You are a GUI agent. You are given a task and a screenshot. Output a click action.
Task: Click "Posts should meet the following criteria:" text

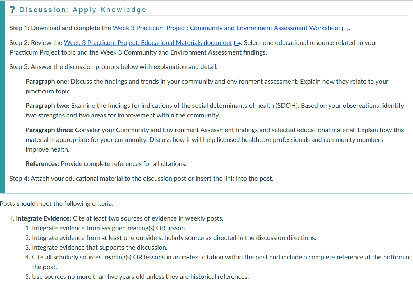[56, 204]
